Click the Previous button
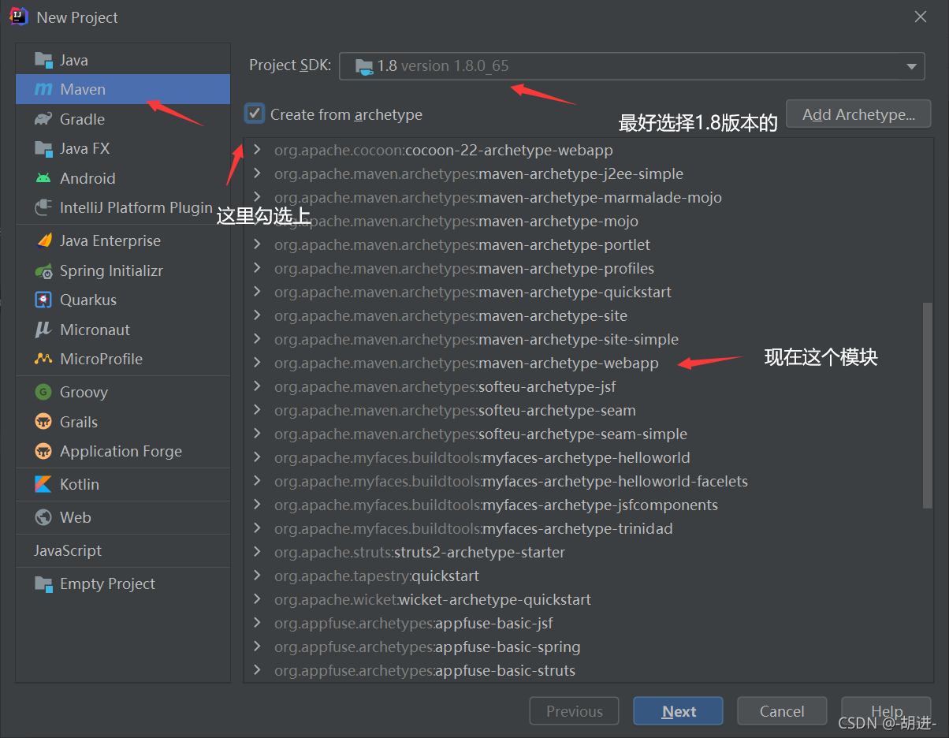The width and height of the screenshot is (949, 738). (x=574, y=711)
